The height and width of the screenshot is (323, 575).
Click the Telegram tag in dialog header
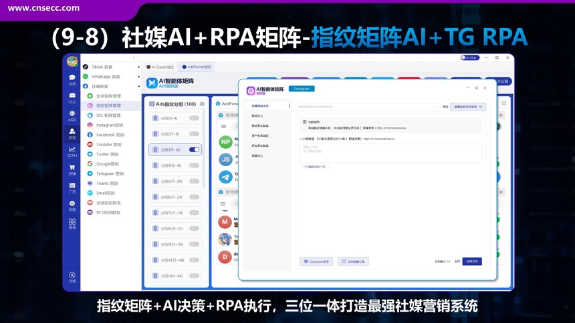302,89
